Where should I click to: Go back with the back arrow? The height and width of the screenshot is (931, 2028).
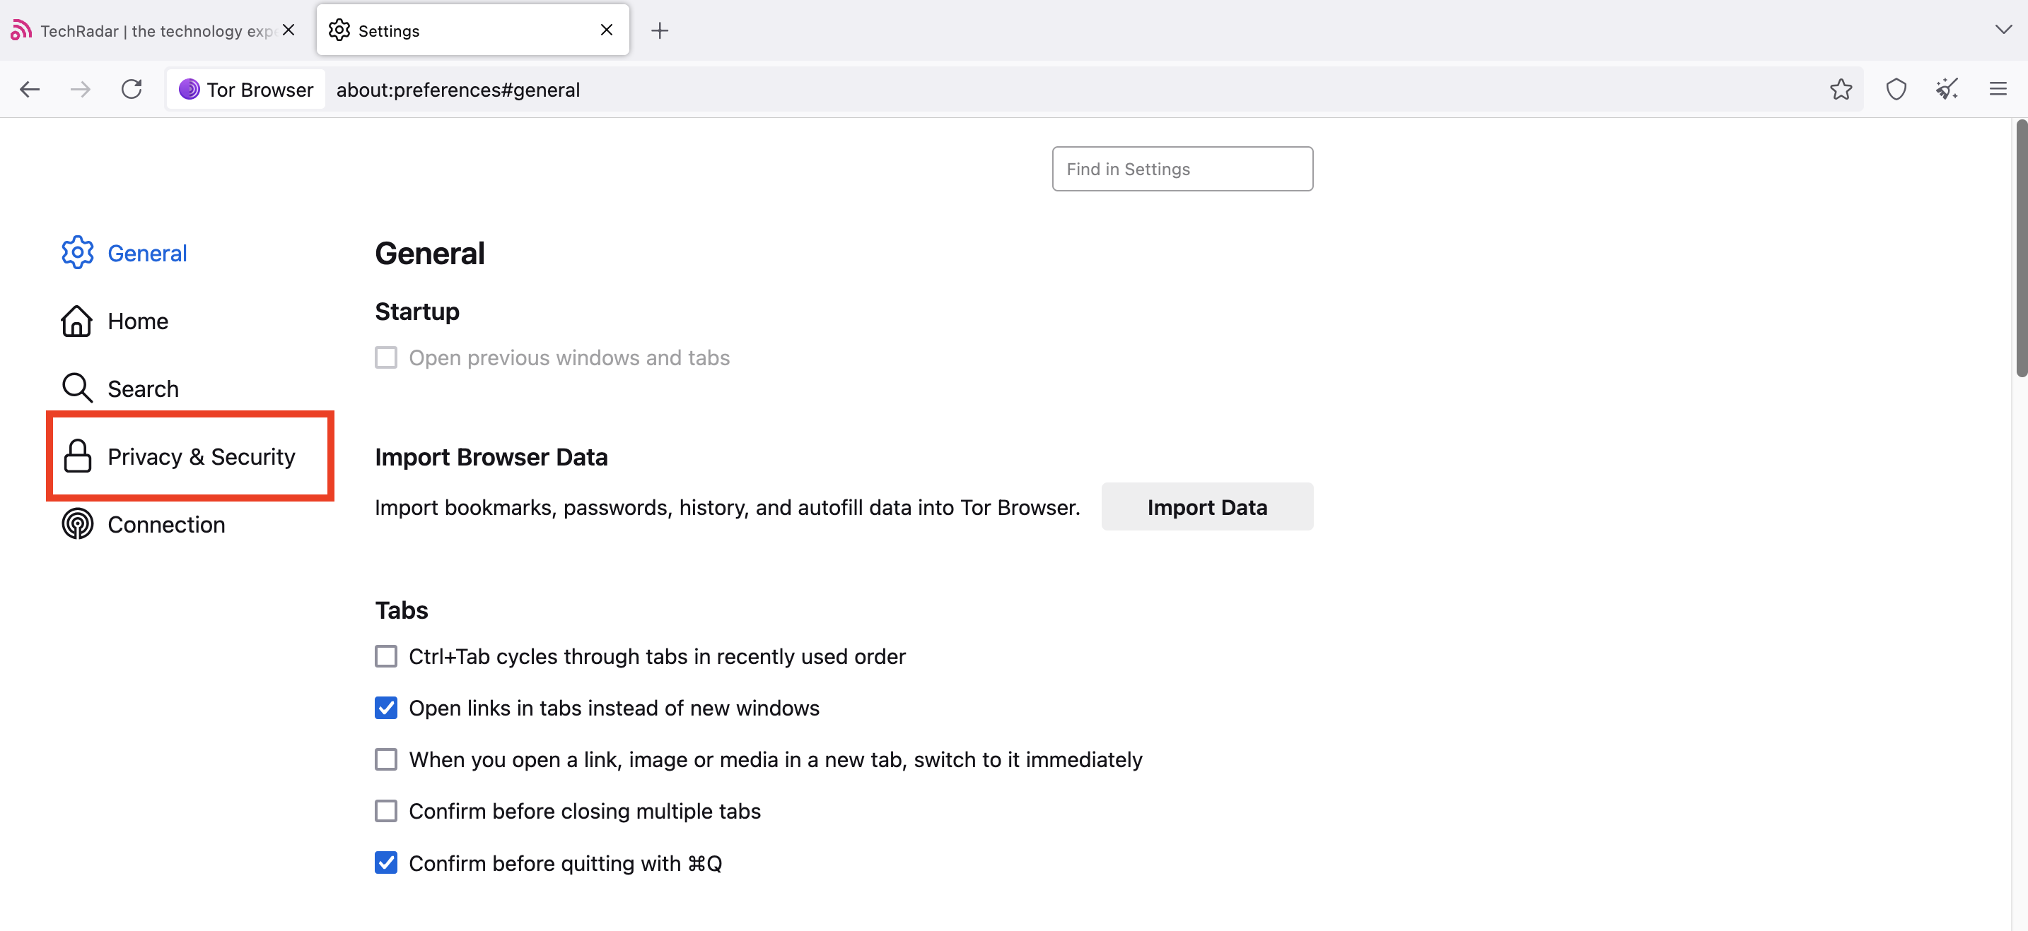click(30, 90)
